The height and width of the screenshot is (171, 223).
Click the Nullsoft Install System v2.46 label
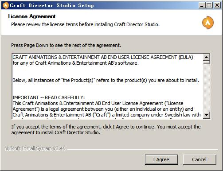click(x=35, y=148)
